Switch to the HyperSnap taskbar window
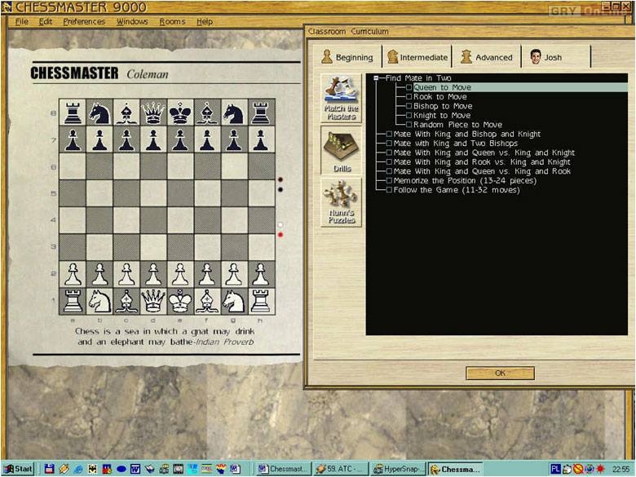Screen dimensions: 636x477 point(398,469)
